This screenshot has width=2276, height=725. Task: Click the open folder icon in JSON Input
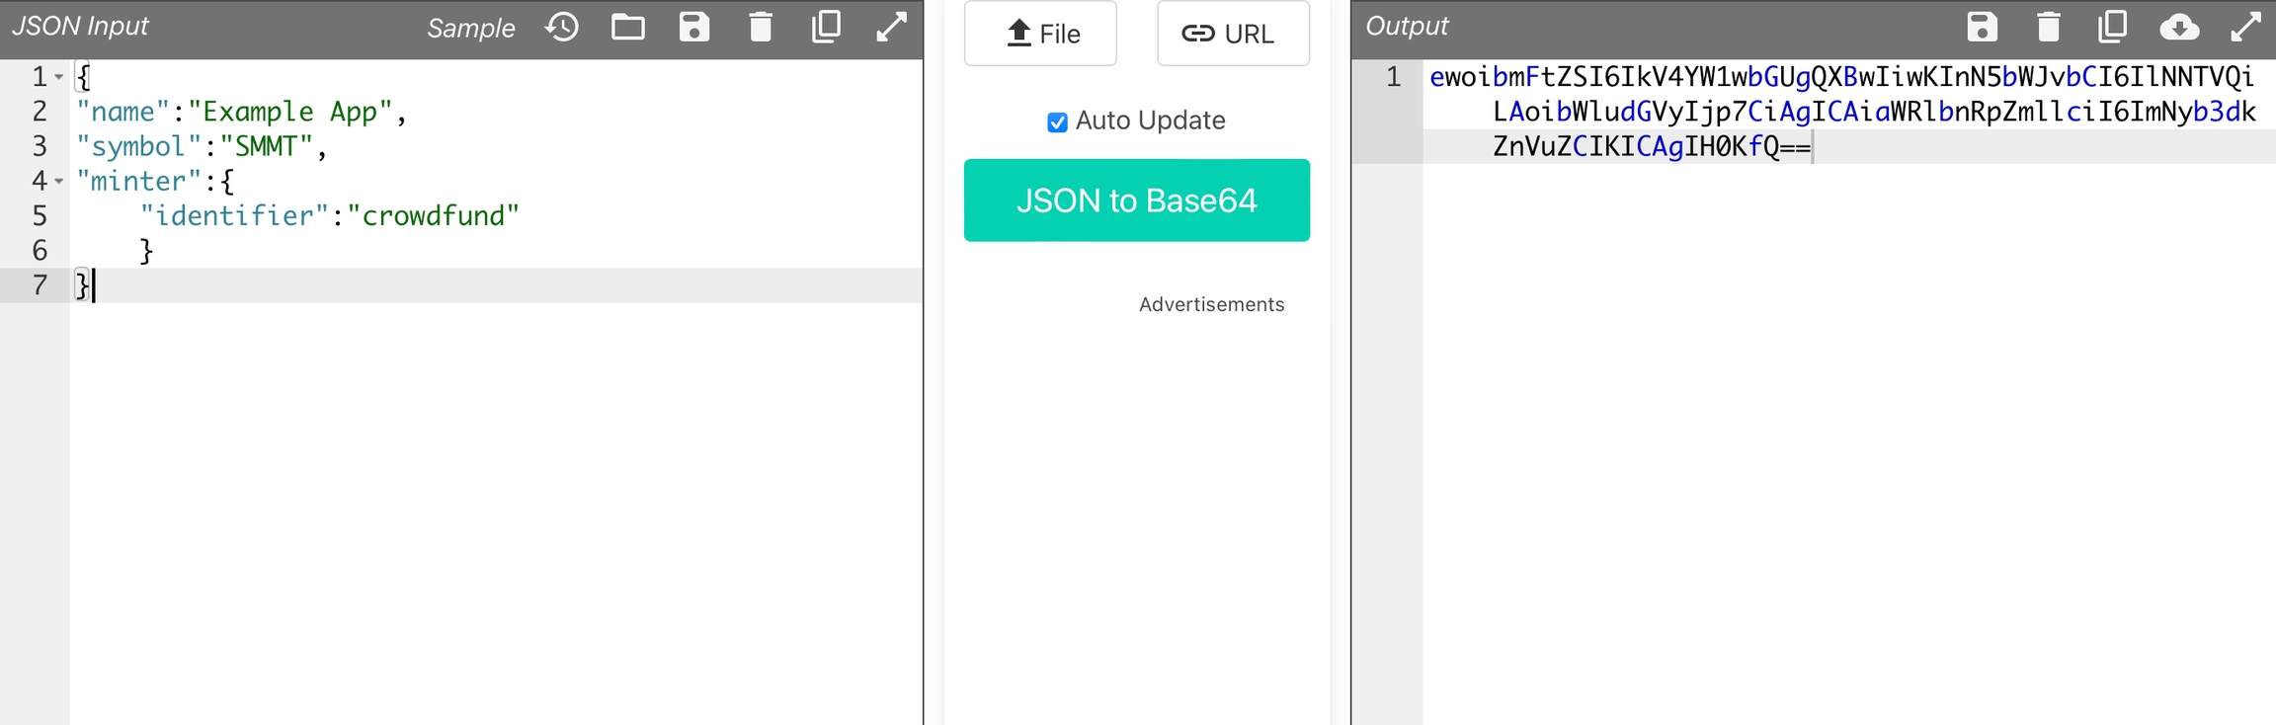[628, 27]
